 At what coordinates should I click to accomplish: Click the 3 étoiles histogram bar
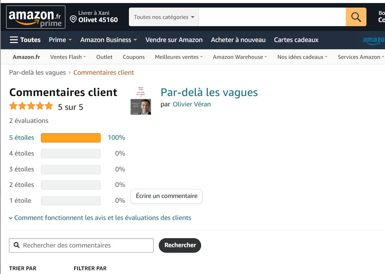tap(71, 169)
